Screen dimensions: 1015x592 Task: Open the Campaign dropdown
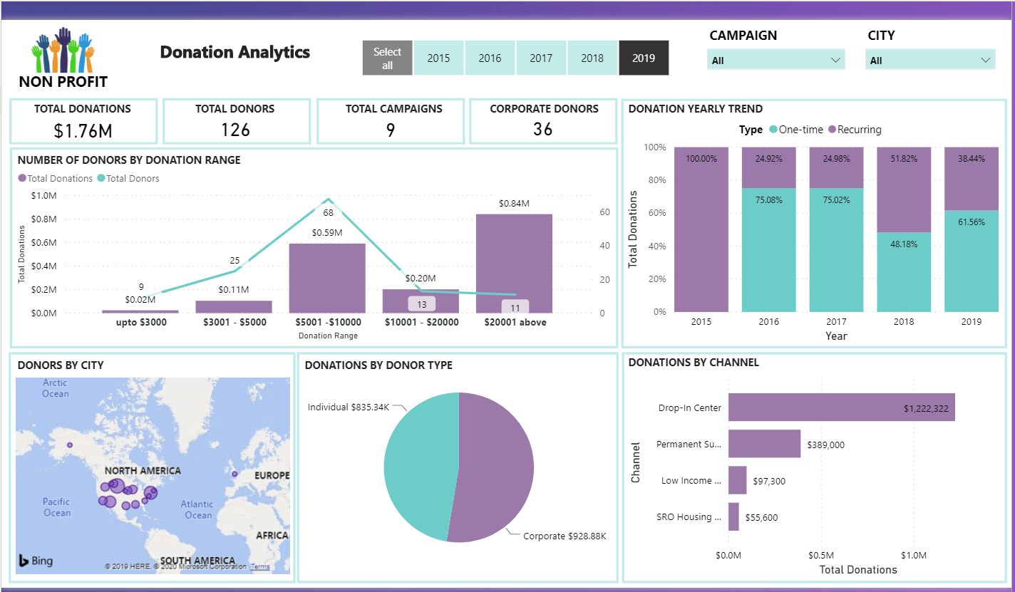pos(776,60)
